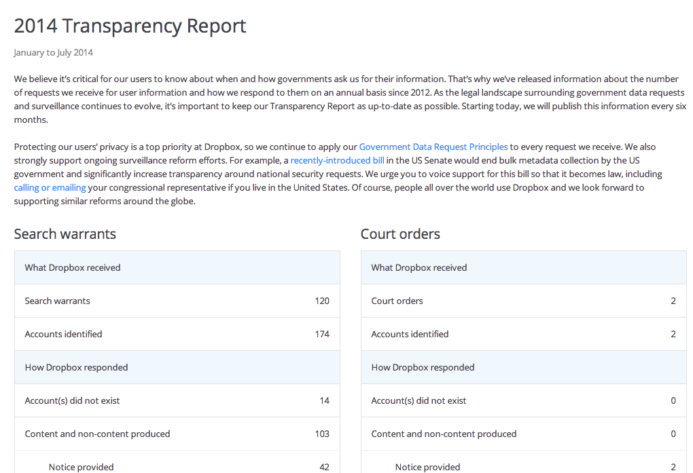
Task: Open the Government Data Request Principles link
Action: click(433, 147)
